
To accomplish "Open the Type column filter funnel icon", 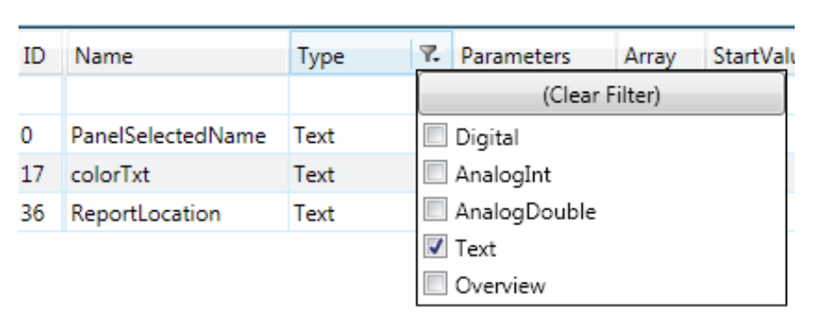I will [430, 54].
